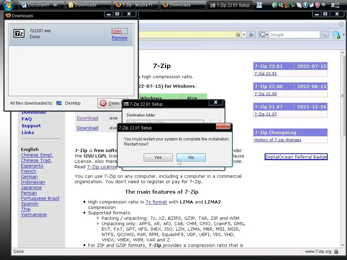Open History of 7-zip changes link
Viewport: 347px width, 260px height.
(x=278, y=140)
